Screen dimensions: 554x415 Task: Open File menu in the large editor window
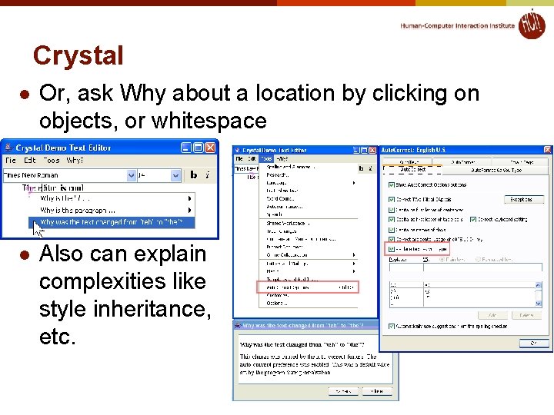(11, 161)
